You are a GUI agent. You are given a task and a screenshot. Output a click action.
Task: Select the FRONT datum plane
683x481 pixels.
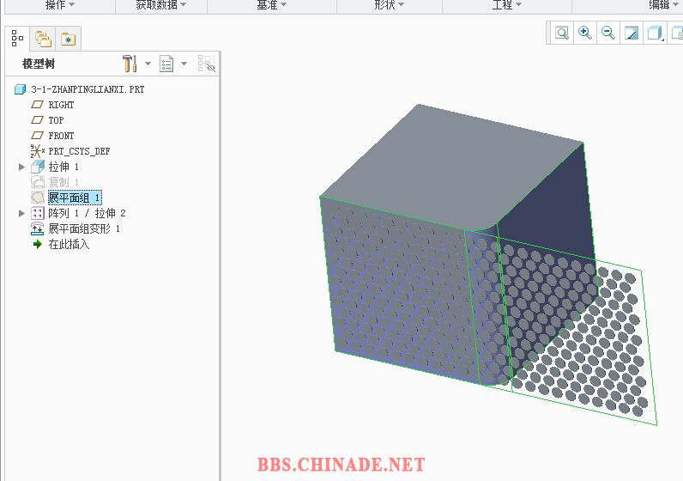61,136
